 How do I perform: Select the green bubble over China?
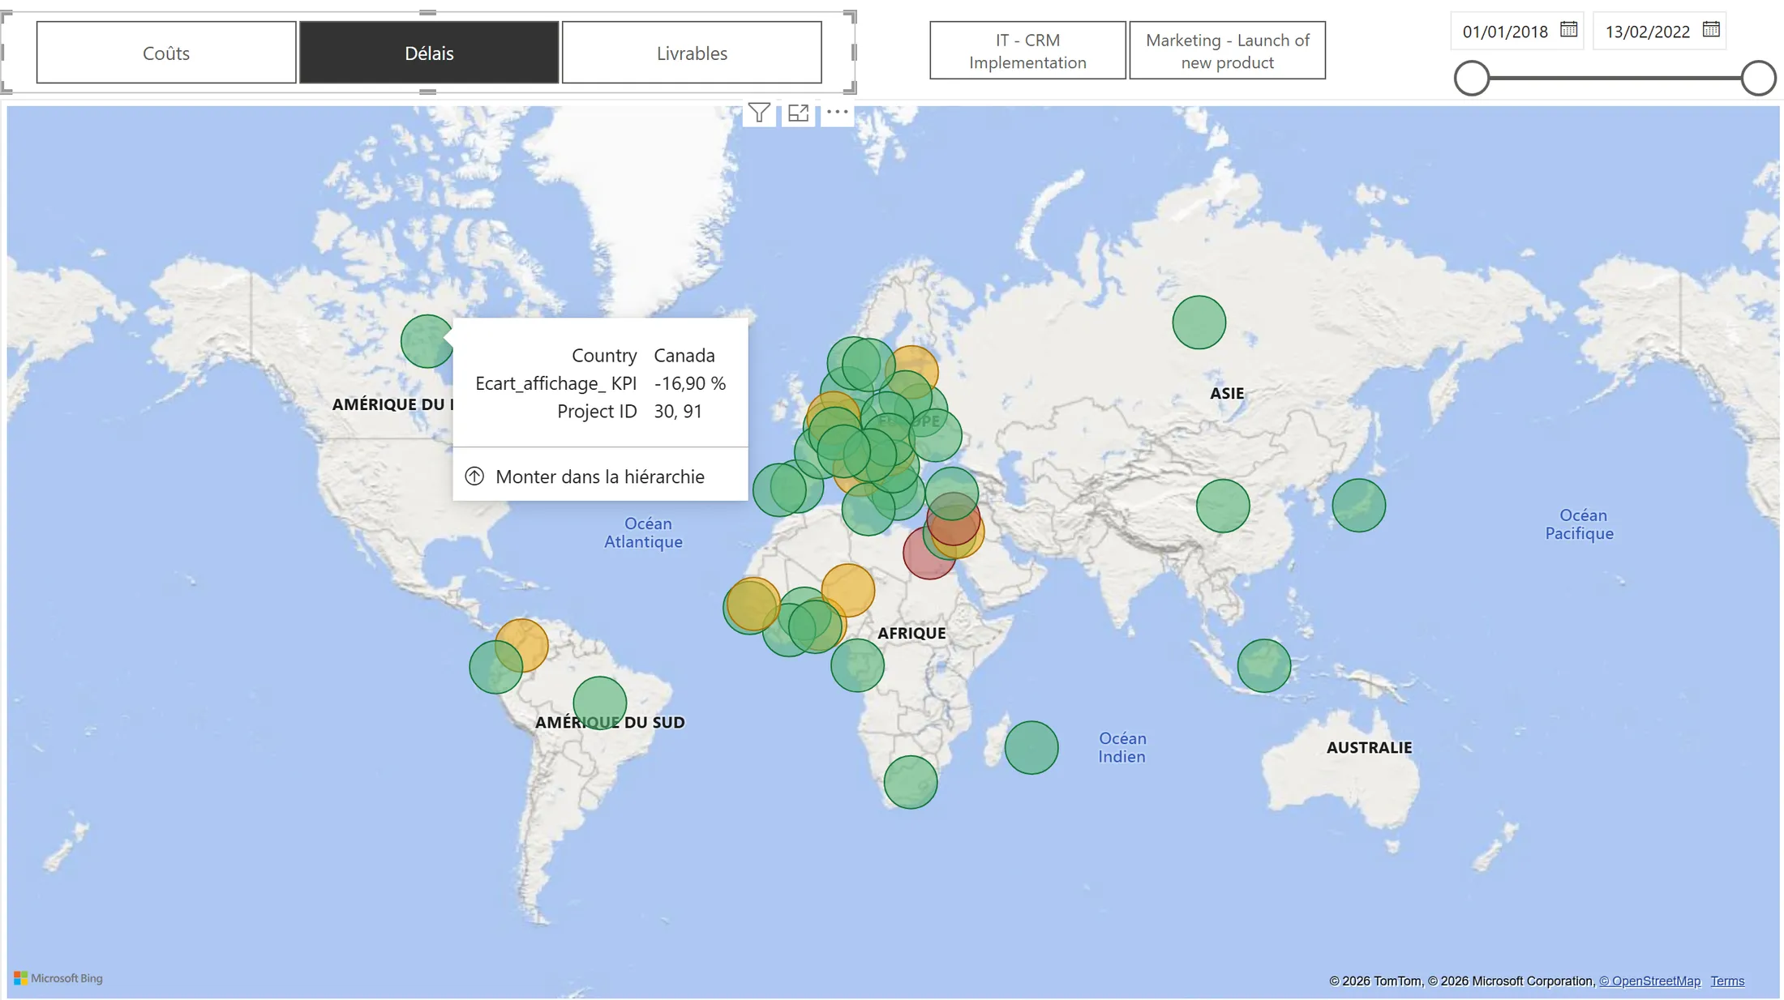1223,506
